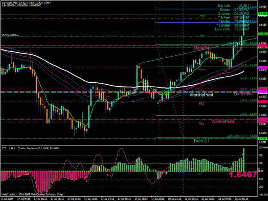268x201 pixels.
Task: Click the '19 Jul 22:15' time axis label
Action: (x=175, y=199)
